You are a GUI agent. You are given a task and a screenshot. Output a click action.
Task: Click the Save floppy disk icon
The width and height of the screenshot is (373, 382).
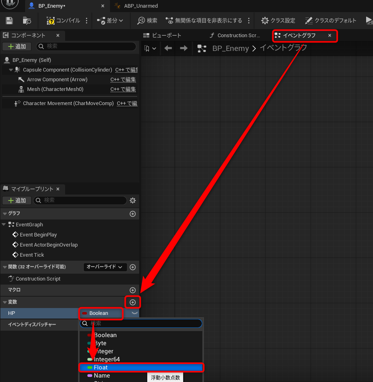(9, 21)
